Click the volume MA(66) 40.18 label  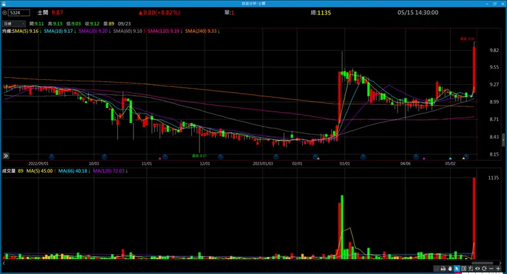(74, 172)
